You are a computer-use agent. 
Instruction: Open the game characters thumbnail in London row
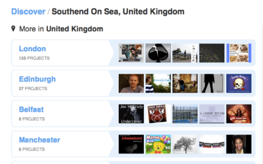click(x=131, y=53)
